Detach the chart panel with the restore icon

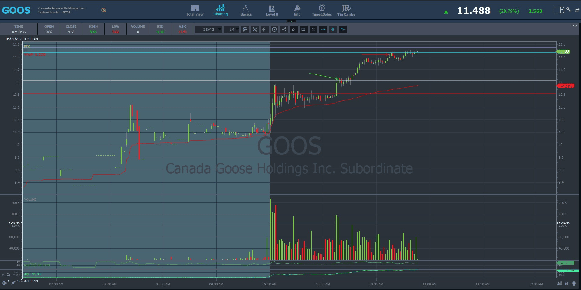point(572,26)
